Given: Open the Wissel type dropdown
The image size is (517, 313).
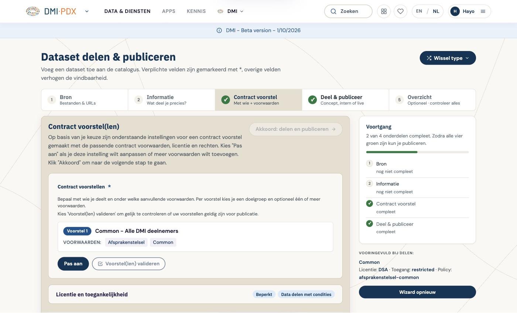Looking at the screenshot, I should click(448, 58).
